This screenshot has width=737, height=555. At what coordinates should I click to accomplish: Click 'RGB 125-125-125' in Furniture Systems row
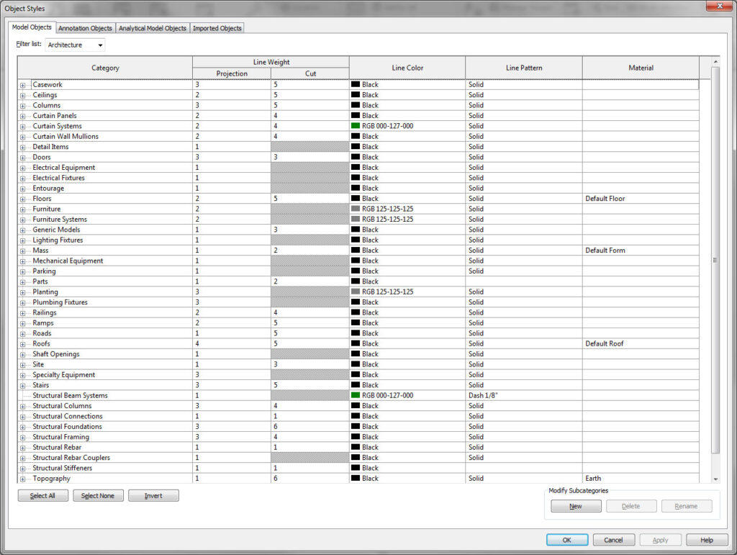click(x=388, y=220)
